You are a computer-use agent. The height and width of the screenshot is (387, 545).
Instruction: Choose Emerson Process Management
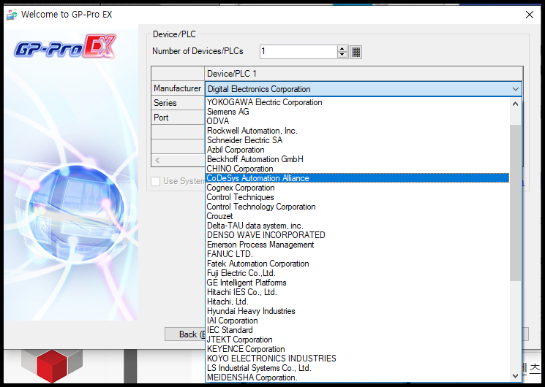[x=357, y=245]
